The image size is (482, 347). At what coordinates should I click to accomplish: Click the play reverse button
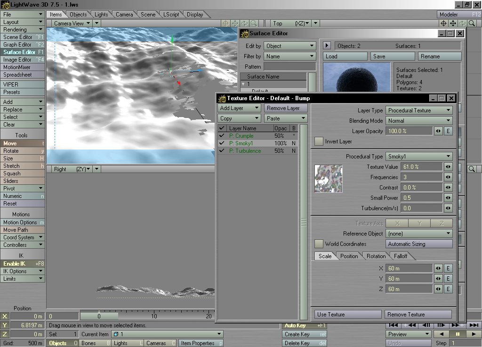[x=442, y=334]
